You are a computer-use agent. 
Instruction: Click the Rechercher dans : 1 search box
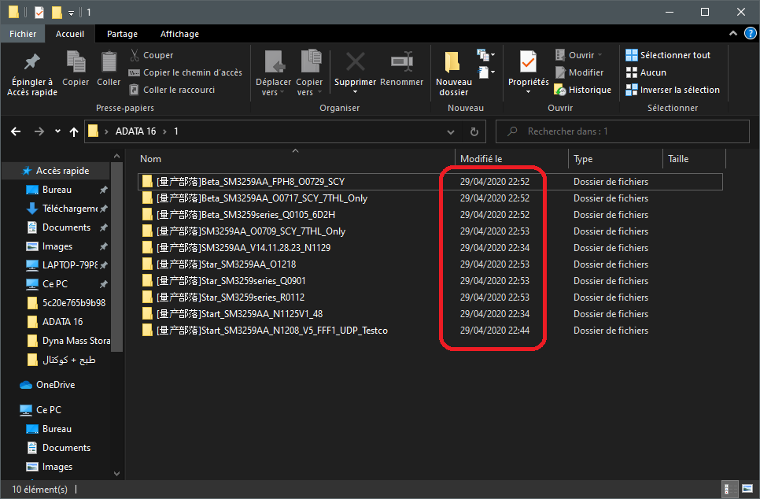pyautogui.click(x=622, y=131)
